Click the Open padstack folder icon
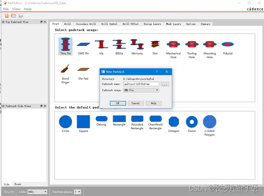This screenshot has width=264, height=196. (x=14, y=15)
